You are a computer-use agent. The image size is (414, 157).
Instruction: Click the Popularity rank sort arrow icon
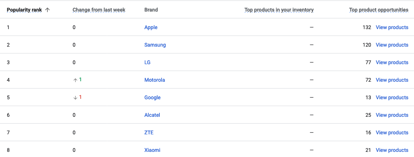[47, 10]
